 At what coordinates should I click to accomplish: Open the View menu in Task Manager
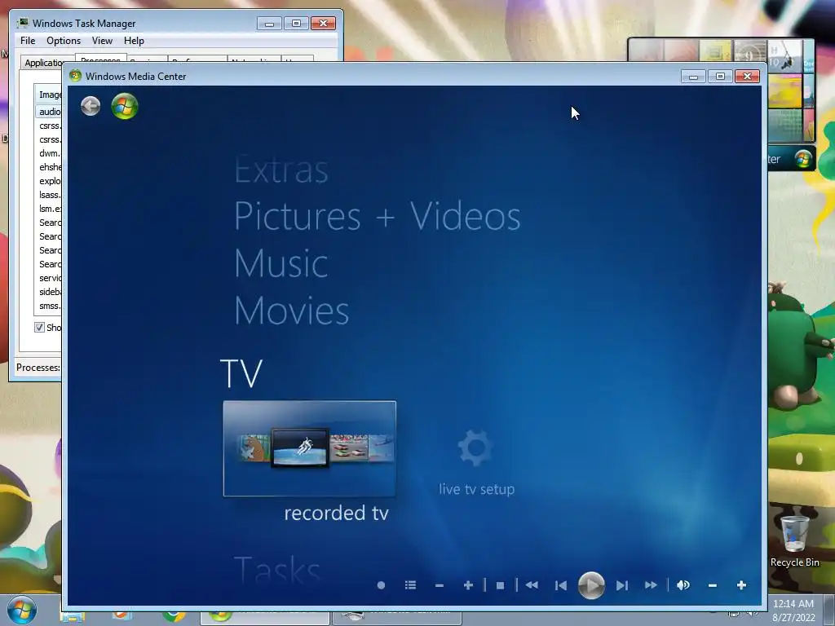click(x=102, y=41)
